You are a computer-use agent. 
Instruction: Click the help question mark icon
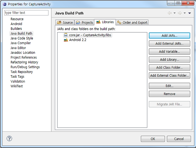9,138
